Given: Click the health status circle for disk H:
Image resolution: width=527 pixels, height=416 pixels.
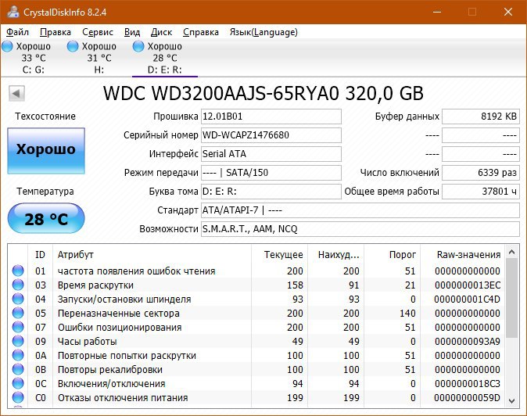Looking at the screenshot, I should click(x=73, y=46).
